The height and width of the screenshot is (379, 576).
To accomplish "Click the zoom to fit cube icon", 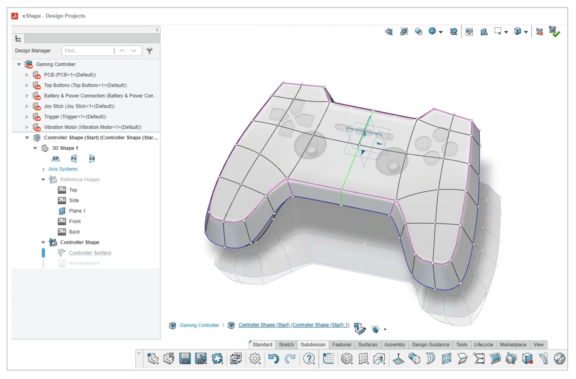I will [404, 32].
